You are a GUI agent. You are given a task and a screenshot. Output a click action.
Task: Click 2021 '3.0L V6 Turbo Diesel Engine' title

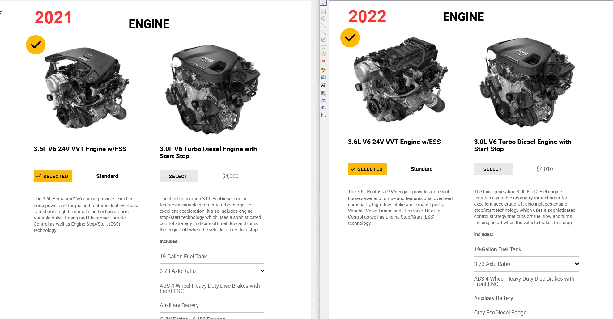[208, 152]
